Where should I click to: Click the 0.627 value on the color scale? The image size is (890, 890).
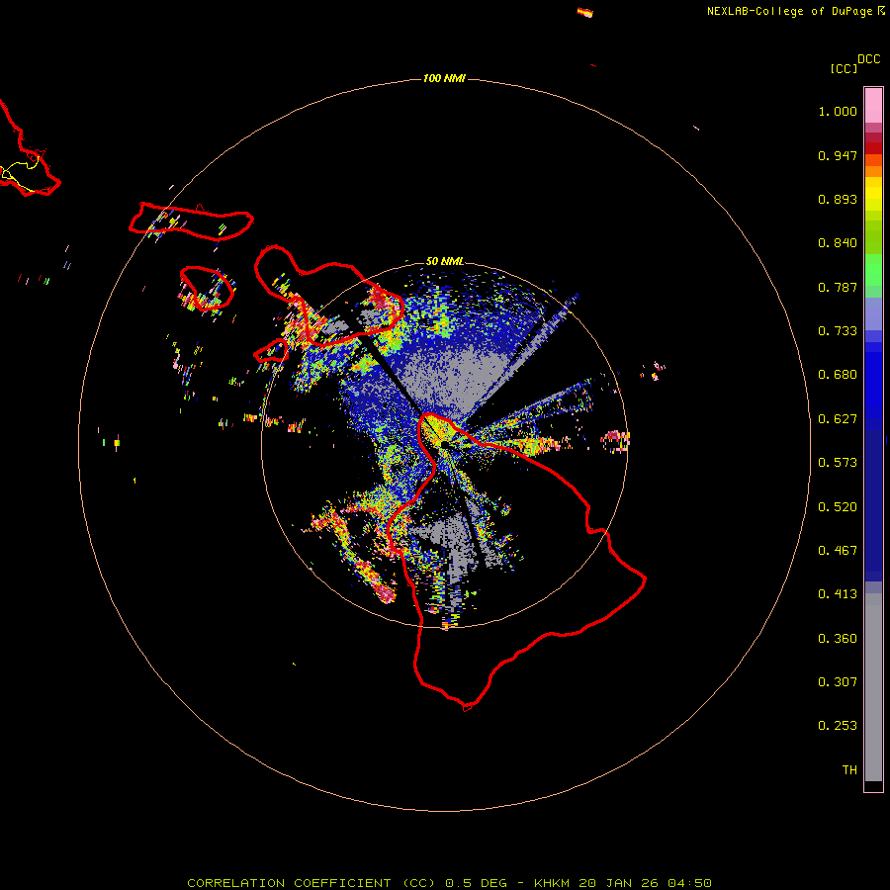(838, 419)
